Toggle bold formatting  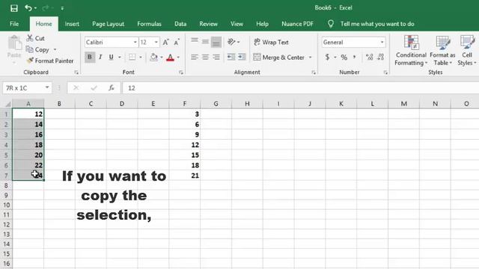pos(90,57)
